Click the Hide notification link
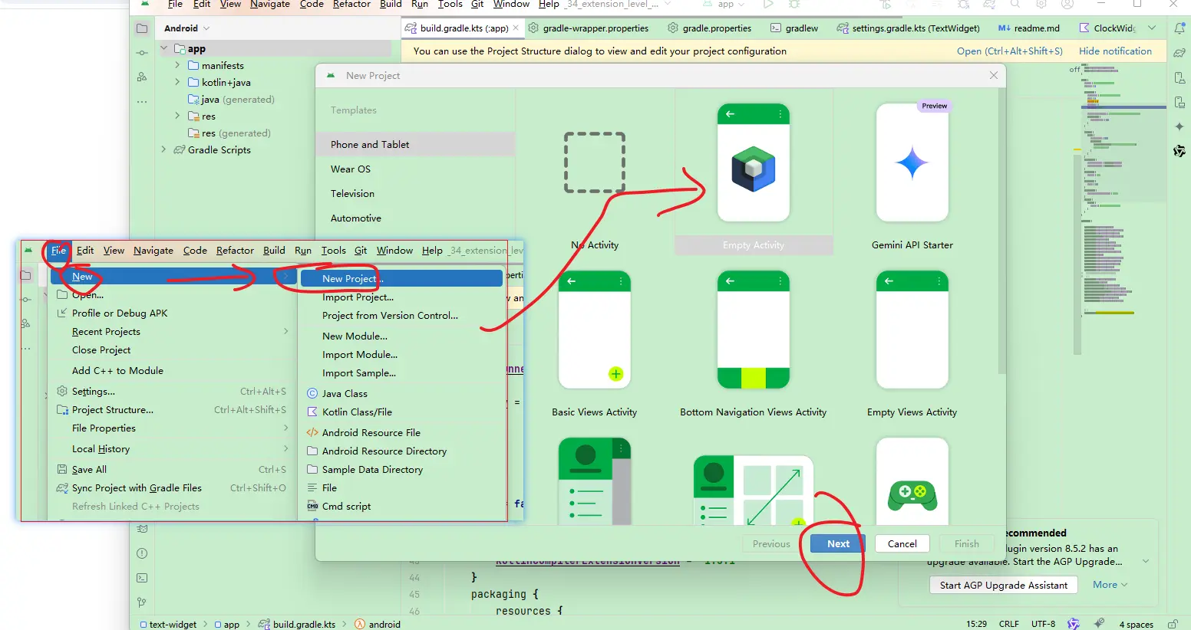This screenshot has height=630, width=1191. (x=1115, y=51)
